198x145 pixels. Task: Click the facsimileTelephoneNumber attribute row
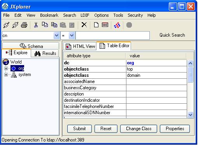click(x=125, y=106)
